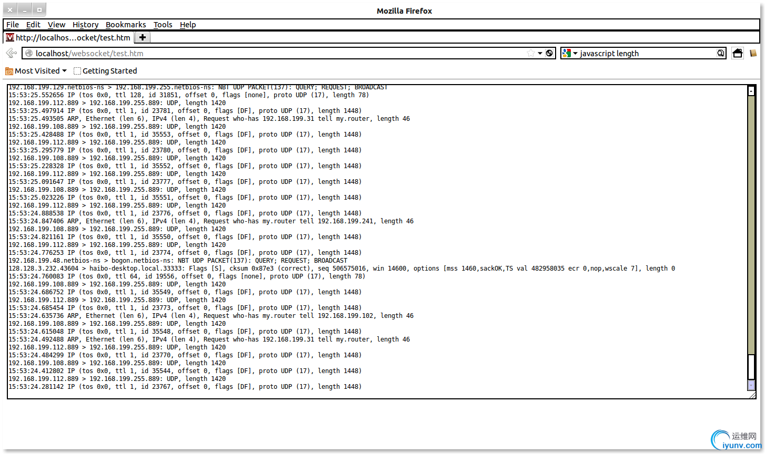Close the Firefox window
The image size is (765, 454).
[x=10, y=9]
